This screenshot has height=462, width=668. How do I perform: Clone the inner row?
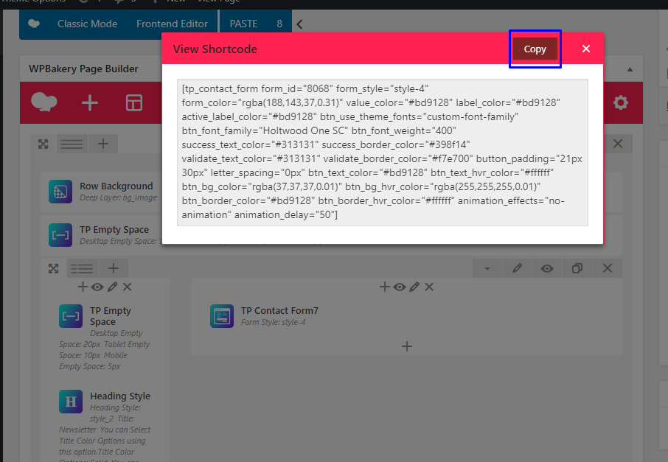tap(577, 268)
